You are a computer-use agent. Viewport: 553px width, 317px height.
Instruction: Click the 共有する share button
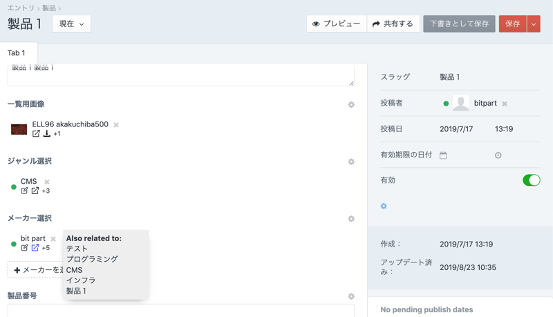tap(393, 24)
